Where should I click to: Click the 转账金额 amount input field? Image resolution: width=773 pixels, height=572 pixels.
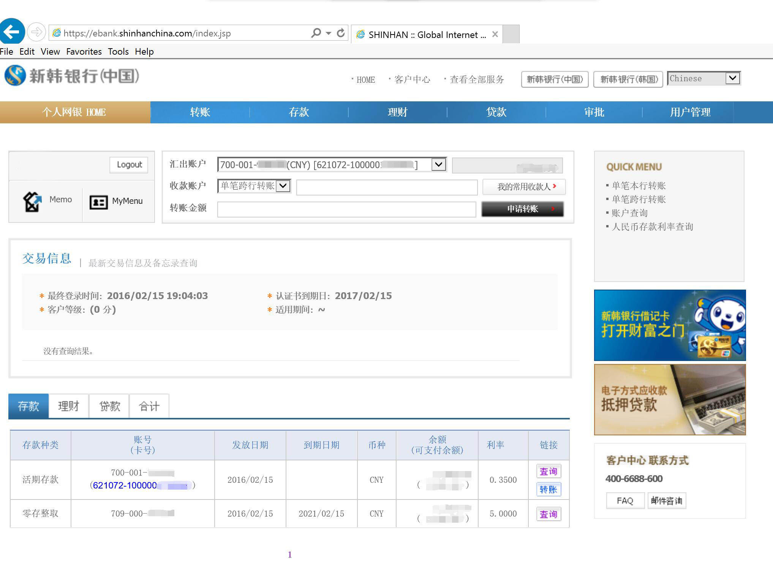[x=346, y=210]
